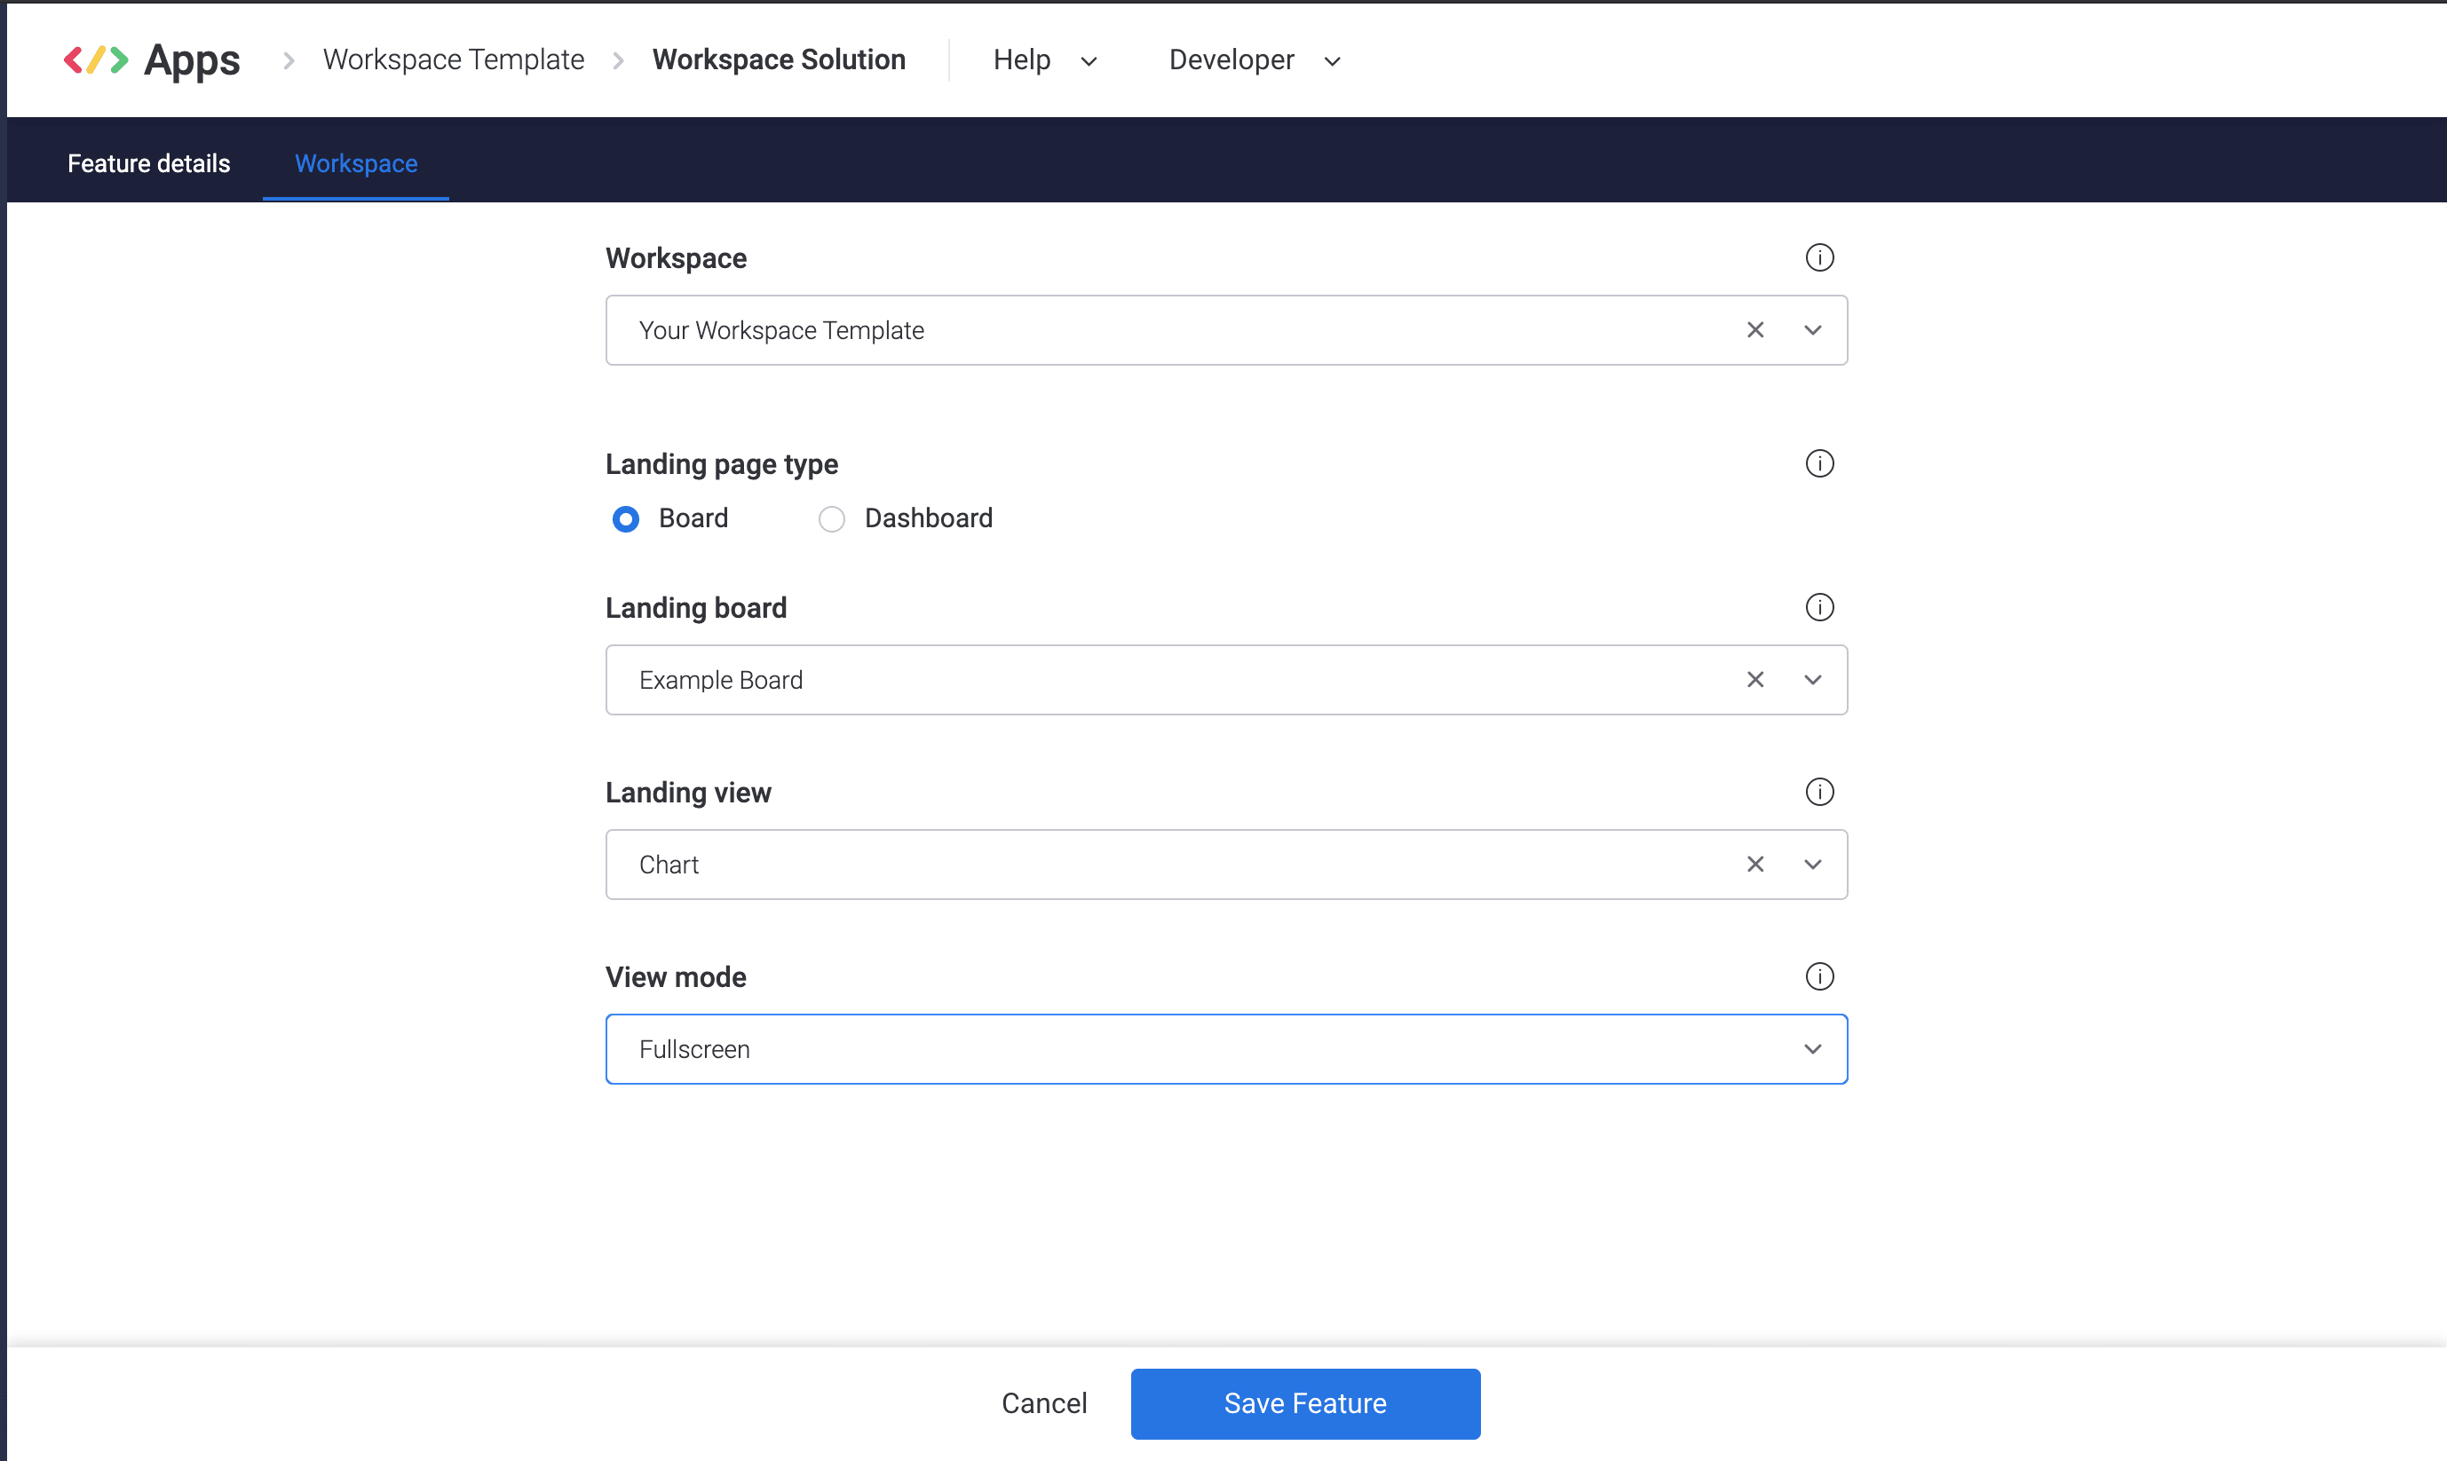Open the View mode info icon
Screen dimensions: 2447x1461
[1818, 976]
